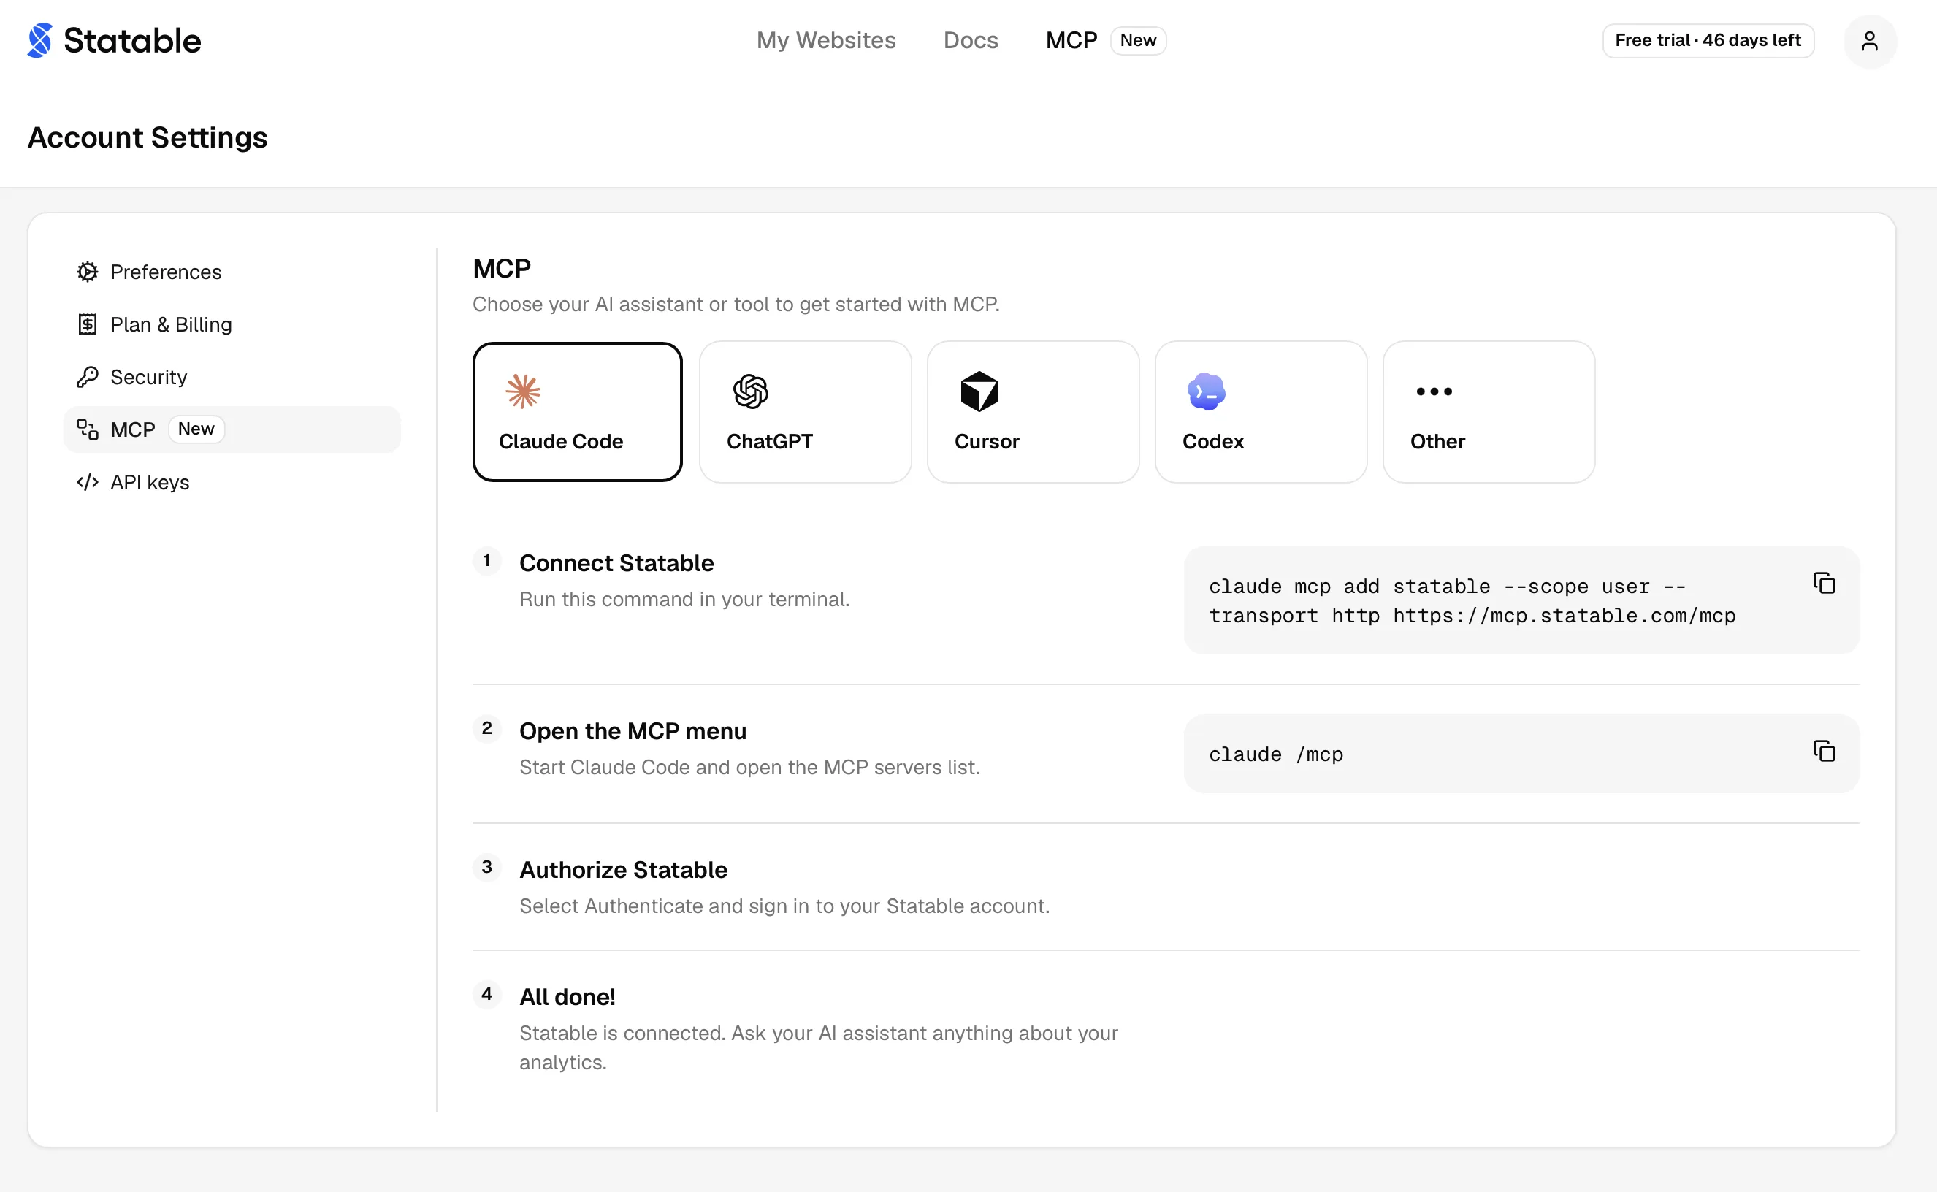Open MCP in top navigation

coord(1071,40)
